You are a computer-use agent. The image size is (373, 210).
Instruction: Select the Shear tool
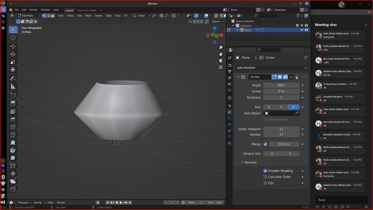pyautogui.click(x=13, y=181)
